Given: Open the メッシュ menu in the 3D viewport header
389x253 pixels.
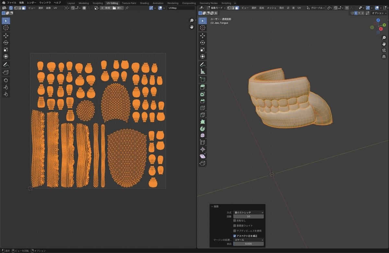Looking at the screenshot, I should [271, 8].
